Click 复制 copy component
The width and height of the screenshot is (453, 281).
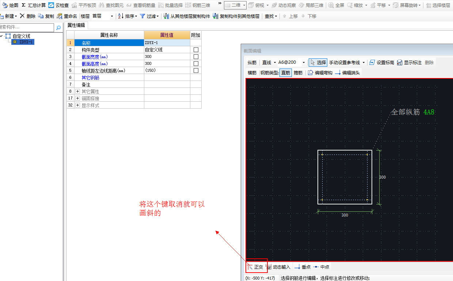pos(46,16)
